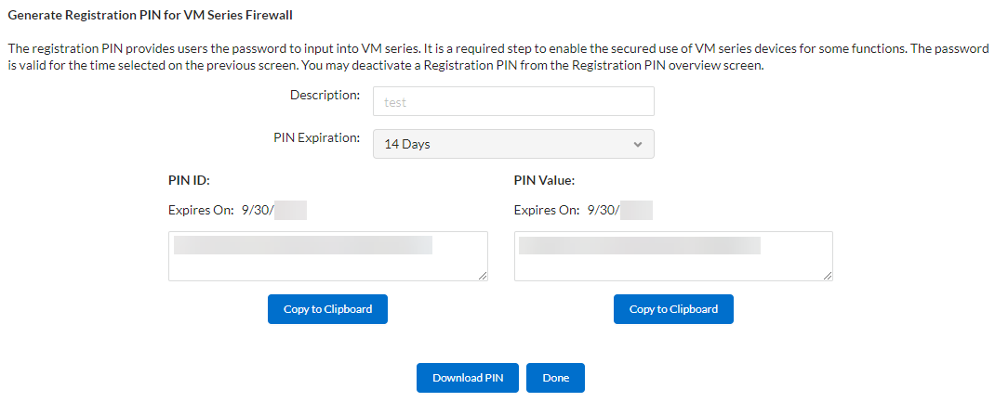Screen dimensions: 995x402
Task: Click the blurred PIN ID value text
Action: [x=303, y=245]
